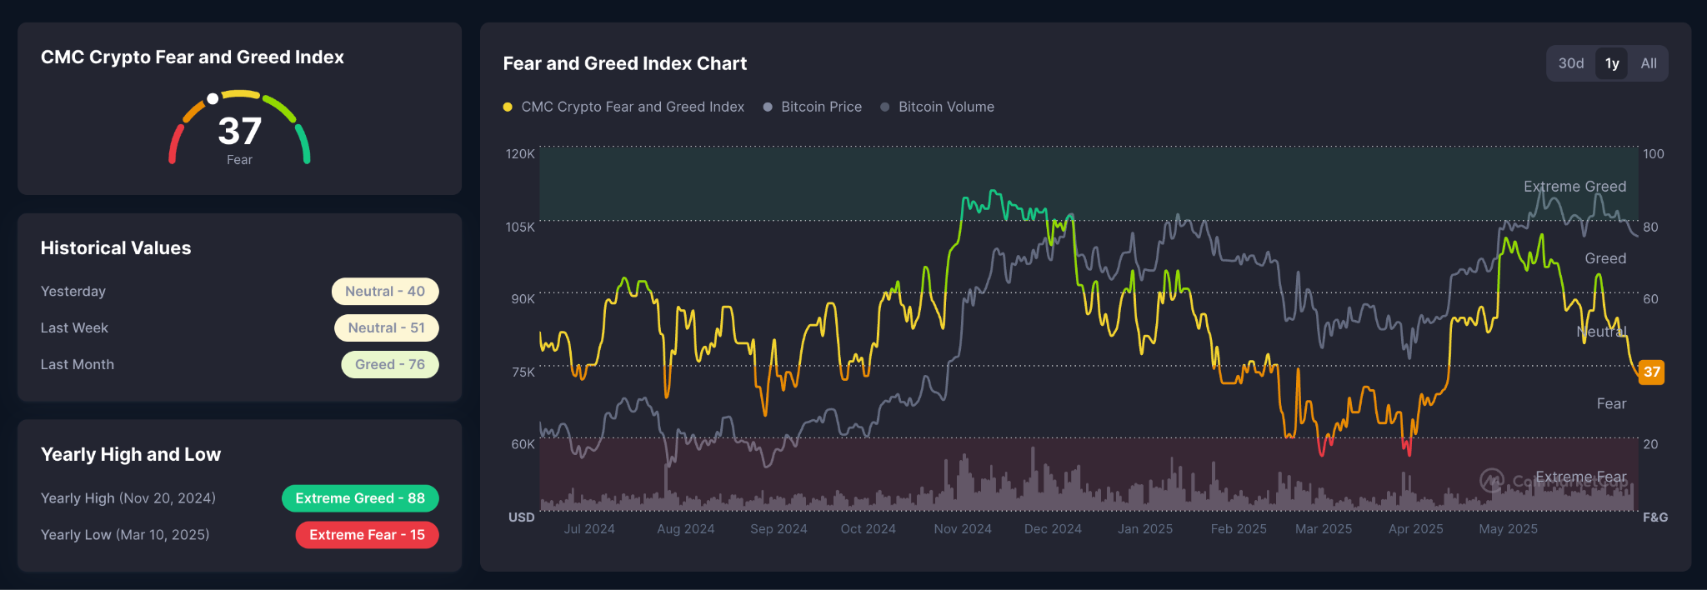
Task: Toggle CMC Crypto Fear and Greed Index series
Action: [x=624, y=107]
